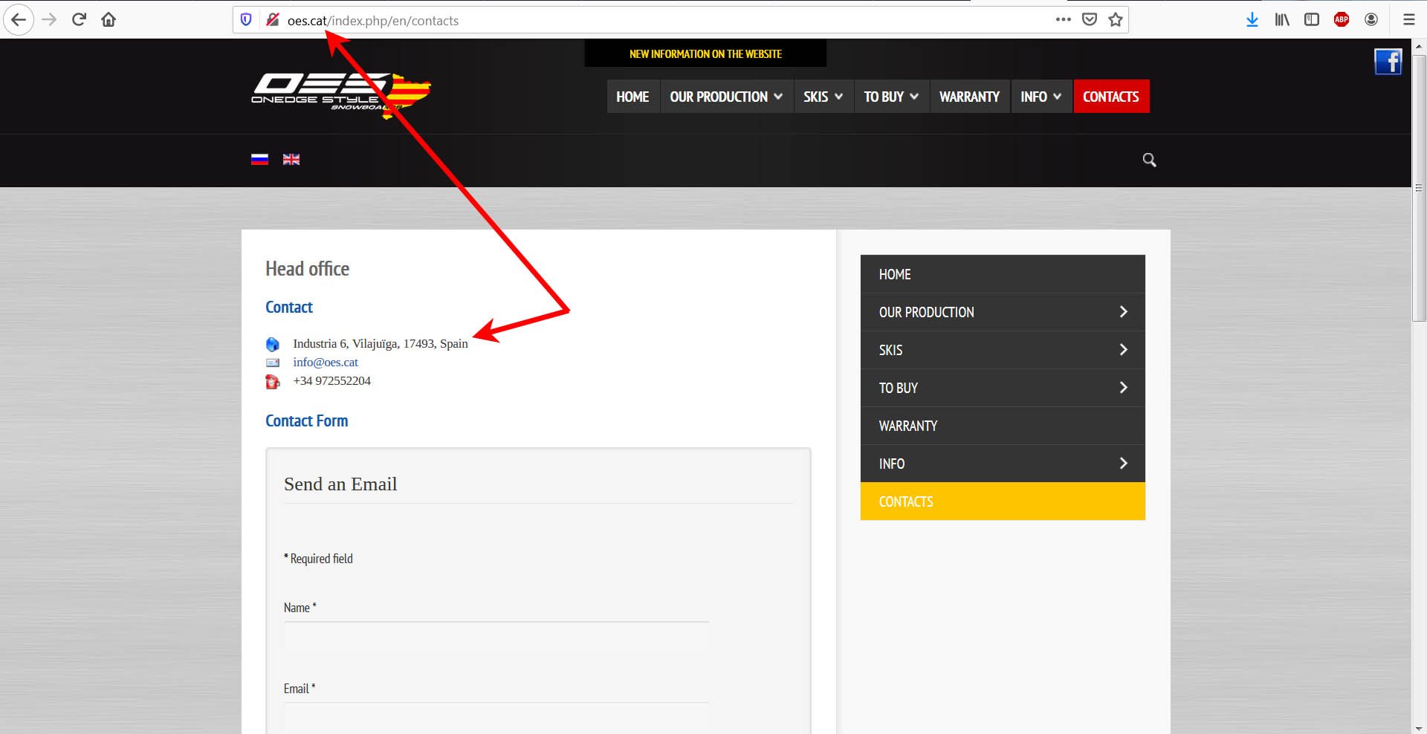Go to the browser Home page icon
This screenshot has height=734, width=1427.
point(109,20)
